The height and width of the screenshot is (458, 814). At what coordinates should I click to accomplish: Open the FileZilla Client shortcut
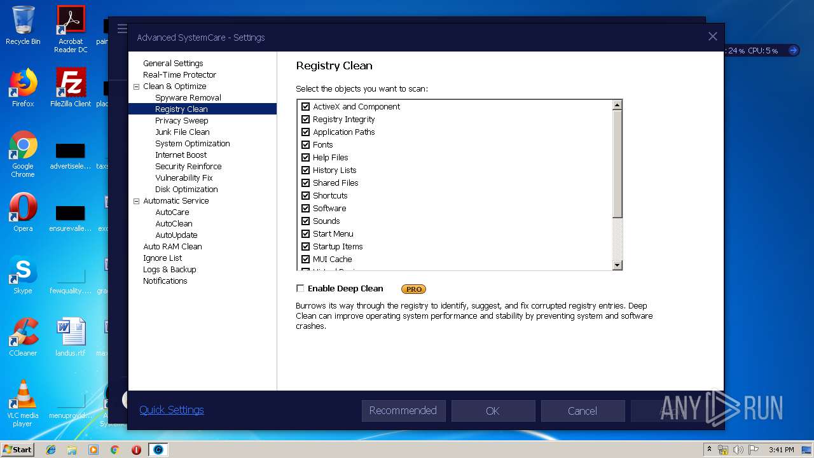click(x=71, y=88)
